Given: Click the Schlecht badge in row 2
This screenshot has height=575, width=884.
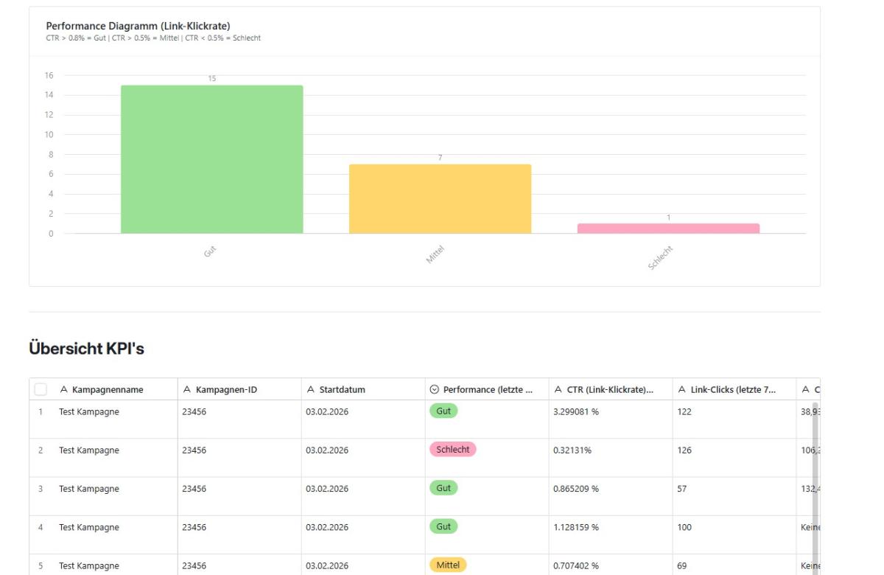Looking at the screenshot, I should (453, 449).
